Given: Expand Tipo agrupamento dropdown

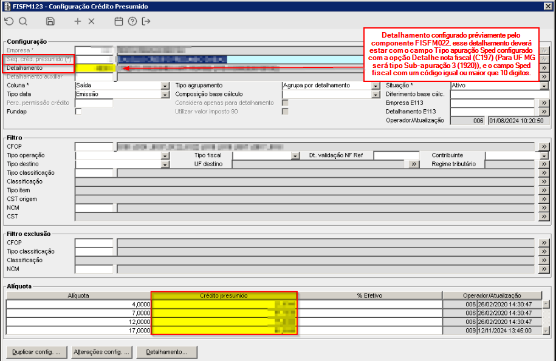Looking at the screenshot, I should (376, 86).
